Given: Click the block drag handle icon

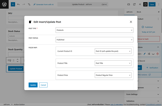Looking at the screenshot, I should 13,60.
